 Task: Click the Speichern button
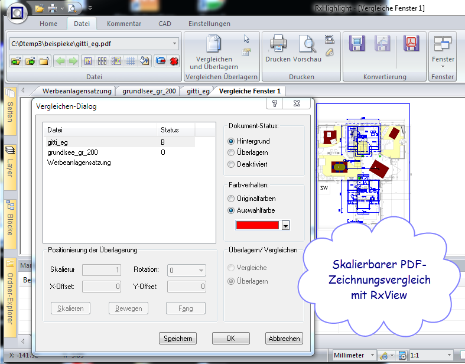(178, 339)
